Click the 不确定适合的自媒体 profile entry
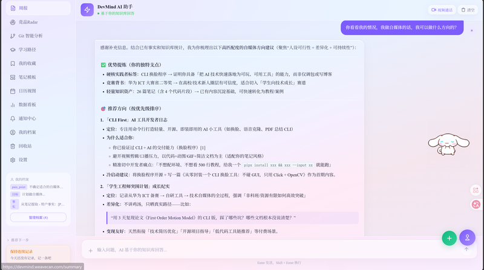The width and height of the screenshot is (484, 270). [46, 187]
